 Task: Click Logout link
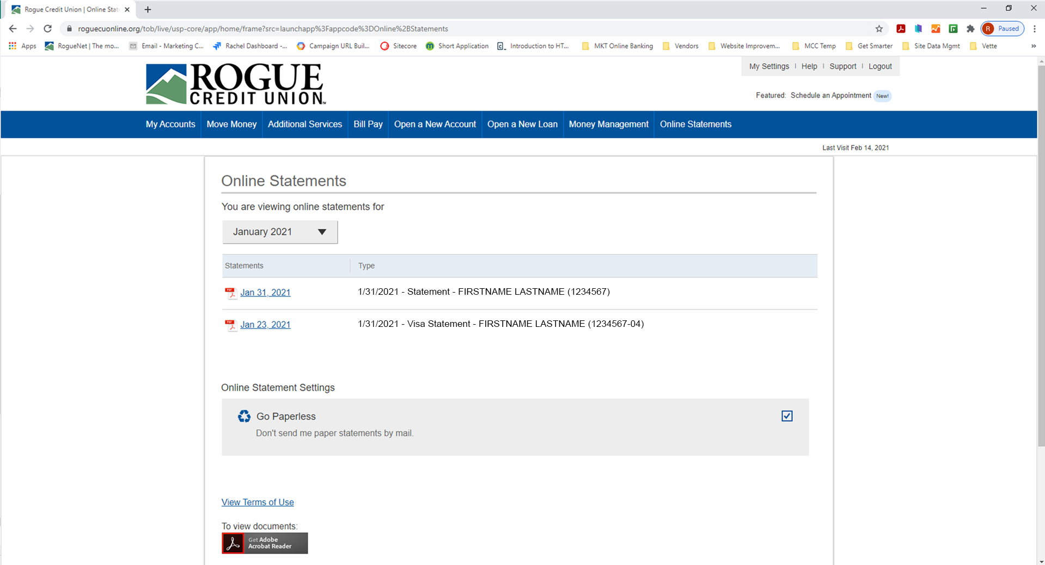click(x=880, y=66)
